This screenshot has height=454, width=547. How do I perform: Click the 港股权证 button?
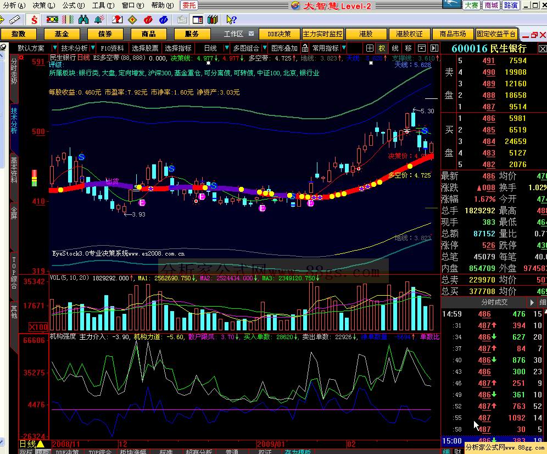coord(409,34)
